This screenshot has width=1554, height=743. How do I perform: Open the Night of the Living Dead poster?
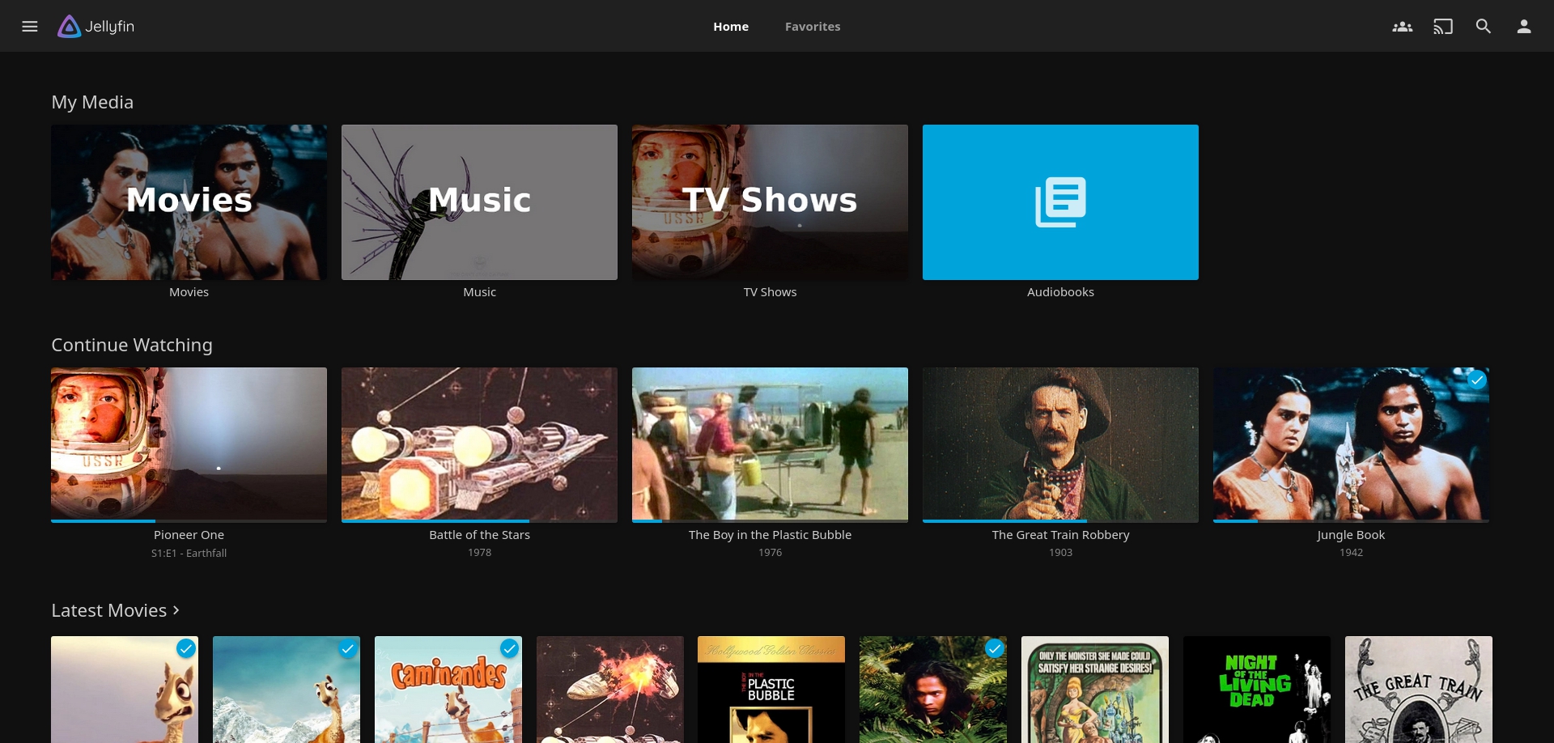point(1257,690)
